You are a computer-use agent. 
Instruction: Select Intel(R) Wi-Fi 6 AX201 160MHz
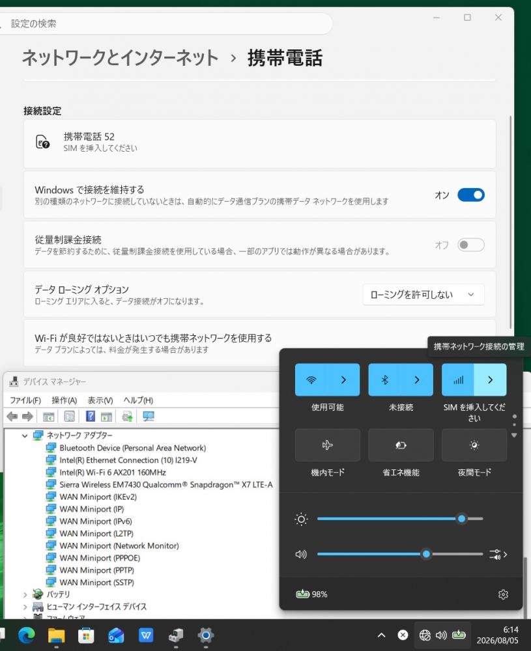(113, 473)
